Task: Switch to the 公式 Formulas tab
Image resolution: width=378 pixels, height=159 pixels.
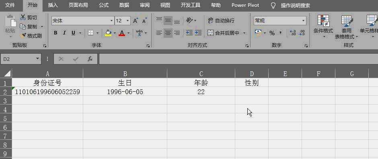Action: pyautogui.click(x=104, y=5)
